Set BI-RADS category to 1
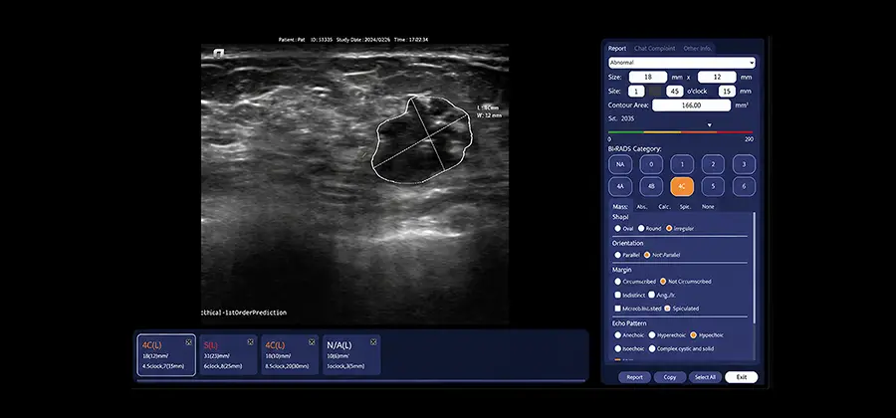 [x=682, y=164]
